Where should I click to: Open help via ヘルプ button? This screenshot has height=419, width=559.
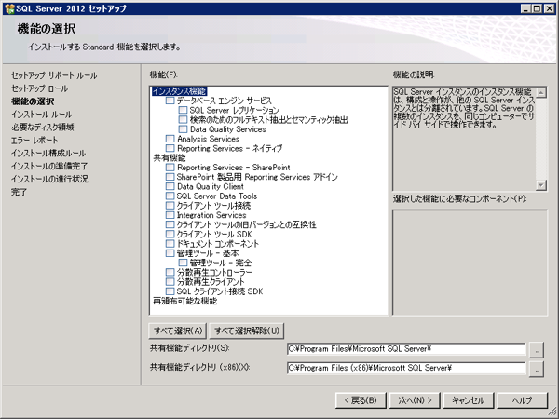(523, 400)
